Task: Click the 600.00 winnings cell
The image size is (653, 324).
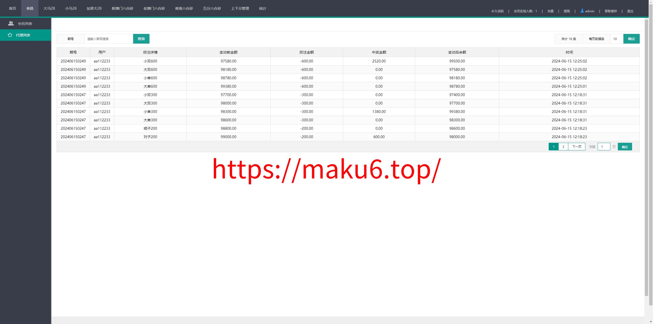Action: coord(379,137)
